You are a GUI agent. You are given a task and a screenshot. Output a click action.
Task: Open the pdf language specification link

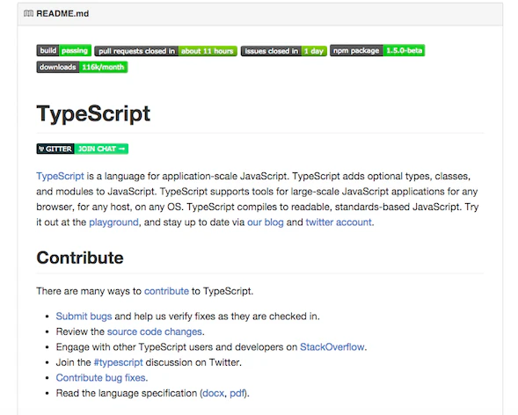click(237, 393)
